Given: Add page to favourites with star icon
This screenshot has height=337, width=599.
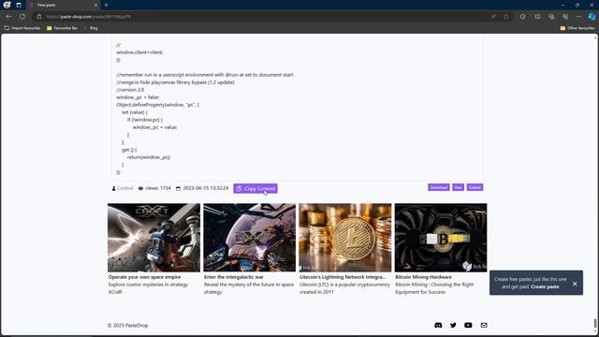Looking at the screenshot, I should click(506, 17).
